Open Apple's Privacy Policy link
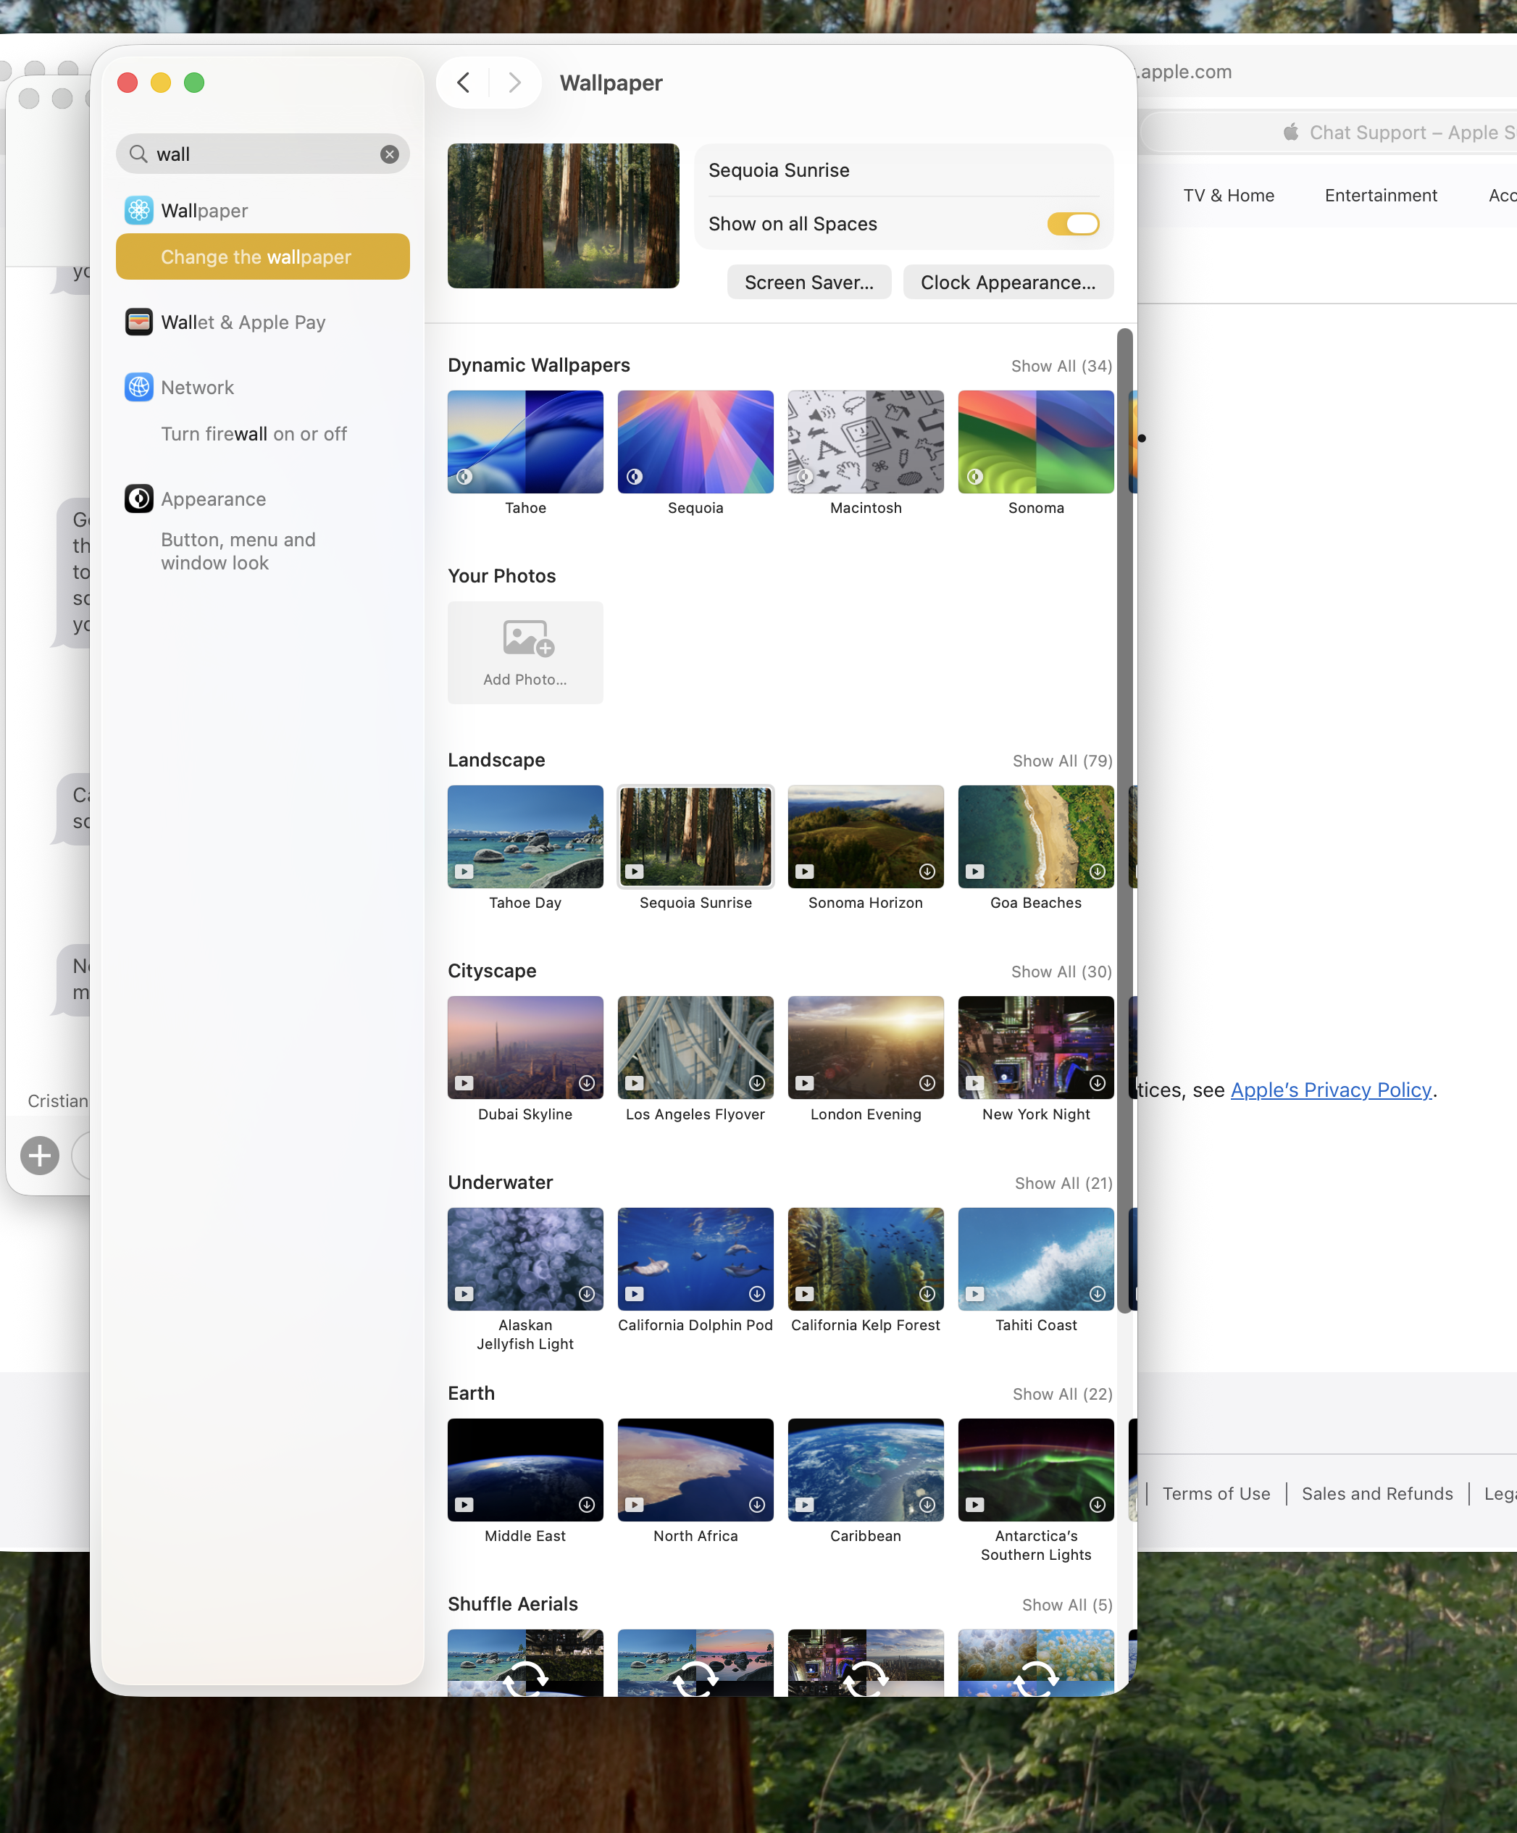 point(1330,1090)
